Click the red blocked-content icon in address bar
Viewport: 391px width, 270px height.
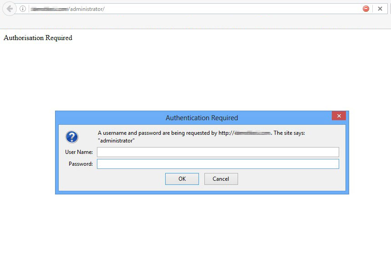pyautogui.click(x=366, y=9)
